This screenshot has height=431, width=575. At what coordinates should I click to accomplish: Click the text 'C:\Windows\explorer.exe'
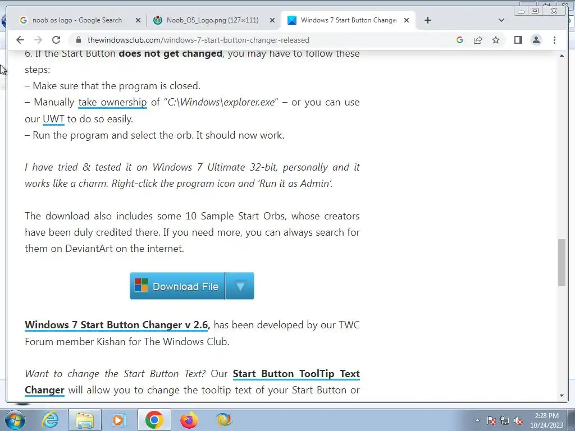point(221,102)
